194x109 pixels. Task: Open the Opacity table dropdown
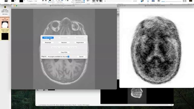coord(80,2)
